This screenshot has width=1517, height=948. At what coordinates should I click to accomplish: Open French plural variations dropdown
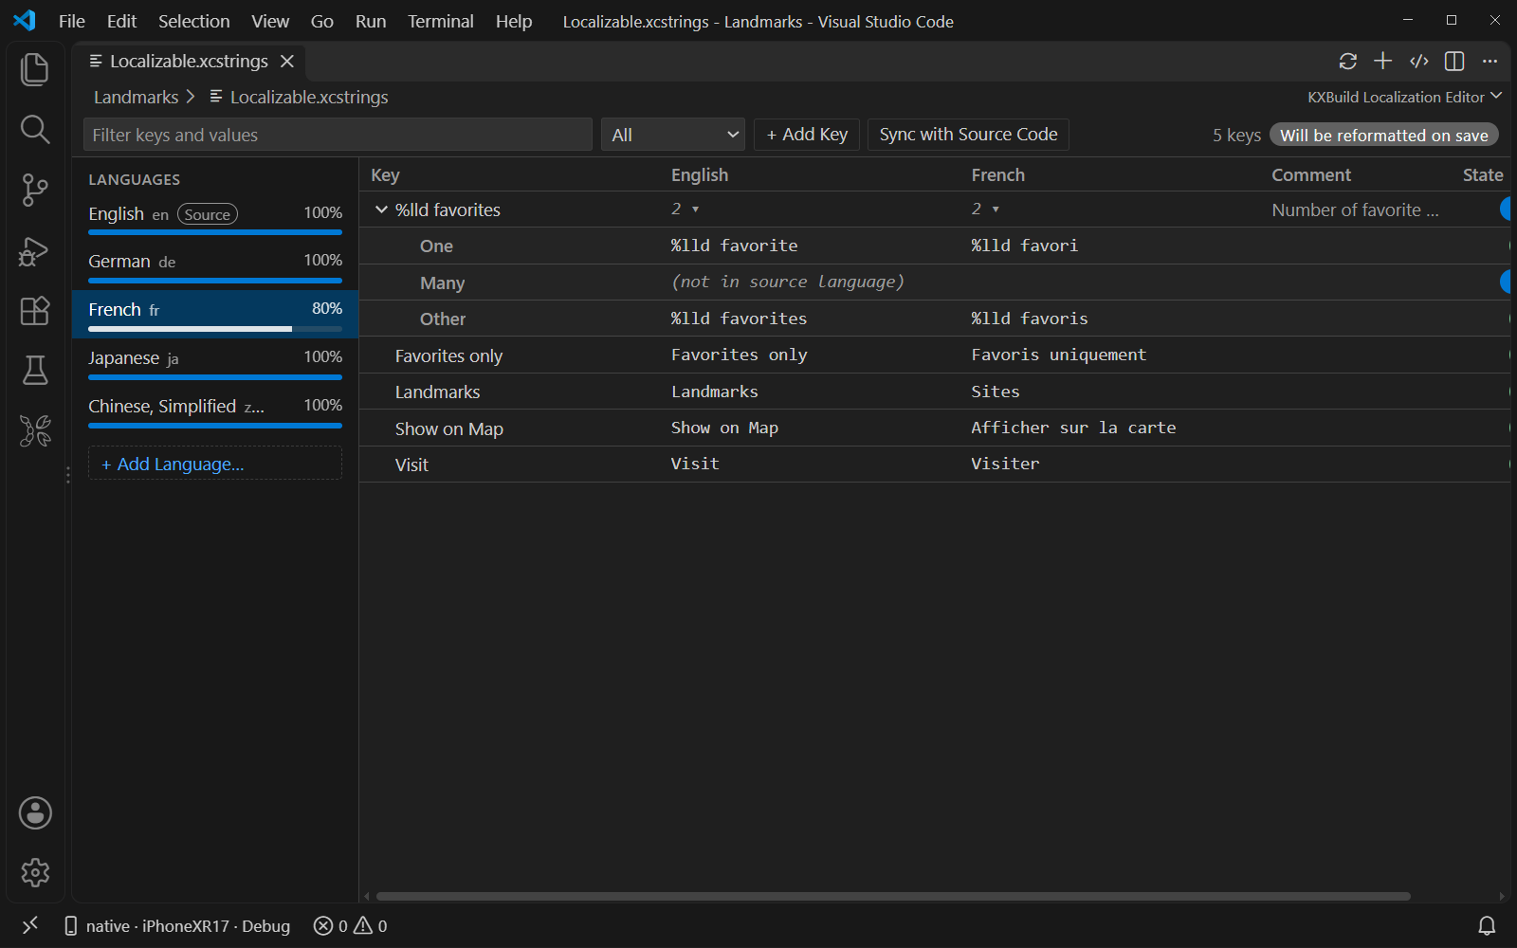click(x=985, y=210)
